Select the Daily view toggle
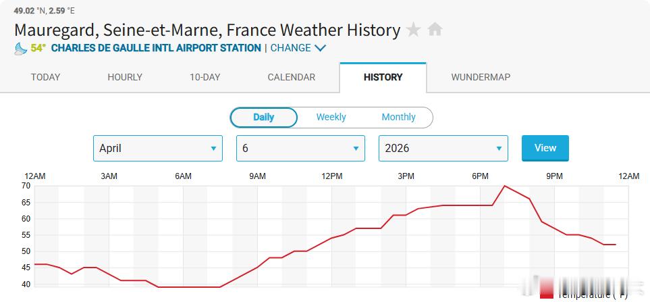Screen dimensions: 650x302 click(x=263, y=117)
